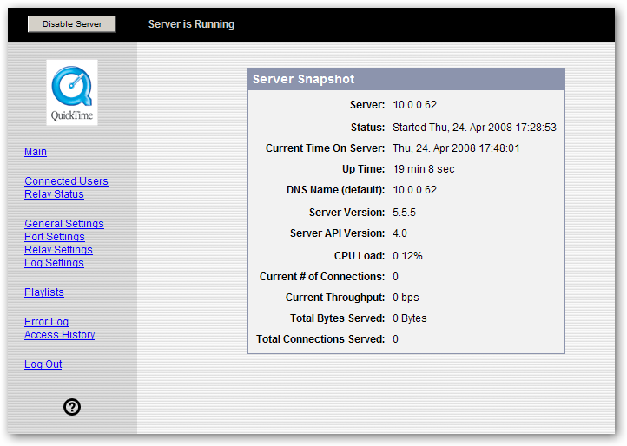Select the server version '5.5.5' value
627x446 pixels.
point(405,213)
